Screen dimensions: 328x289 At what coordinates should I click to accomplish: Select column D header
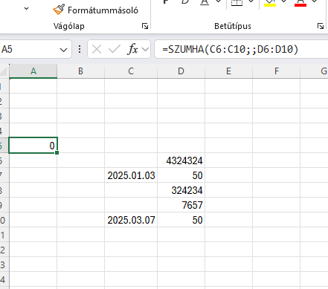click(x=181, y=71)
